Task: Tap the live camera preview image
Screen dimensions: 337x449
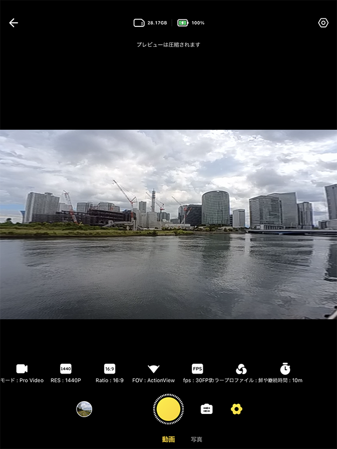Action: click(x=168, y=224)
